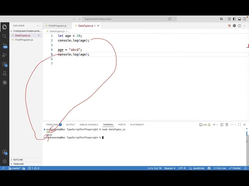Collapse the TYPESCRIPTFORPLAYWRIGHT folder
Screen dimensions: 249x186
(x=26, y=31)
